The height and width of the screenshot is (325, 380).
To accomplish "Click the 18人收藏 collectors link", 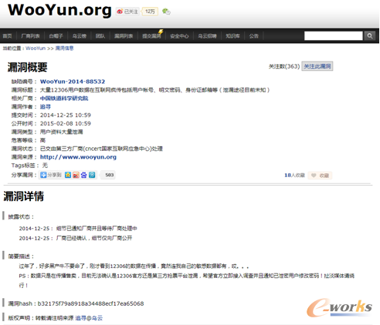I will [x=294, y=175].
